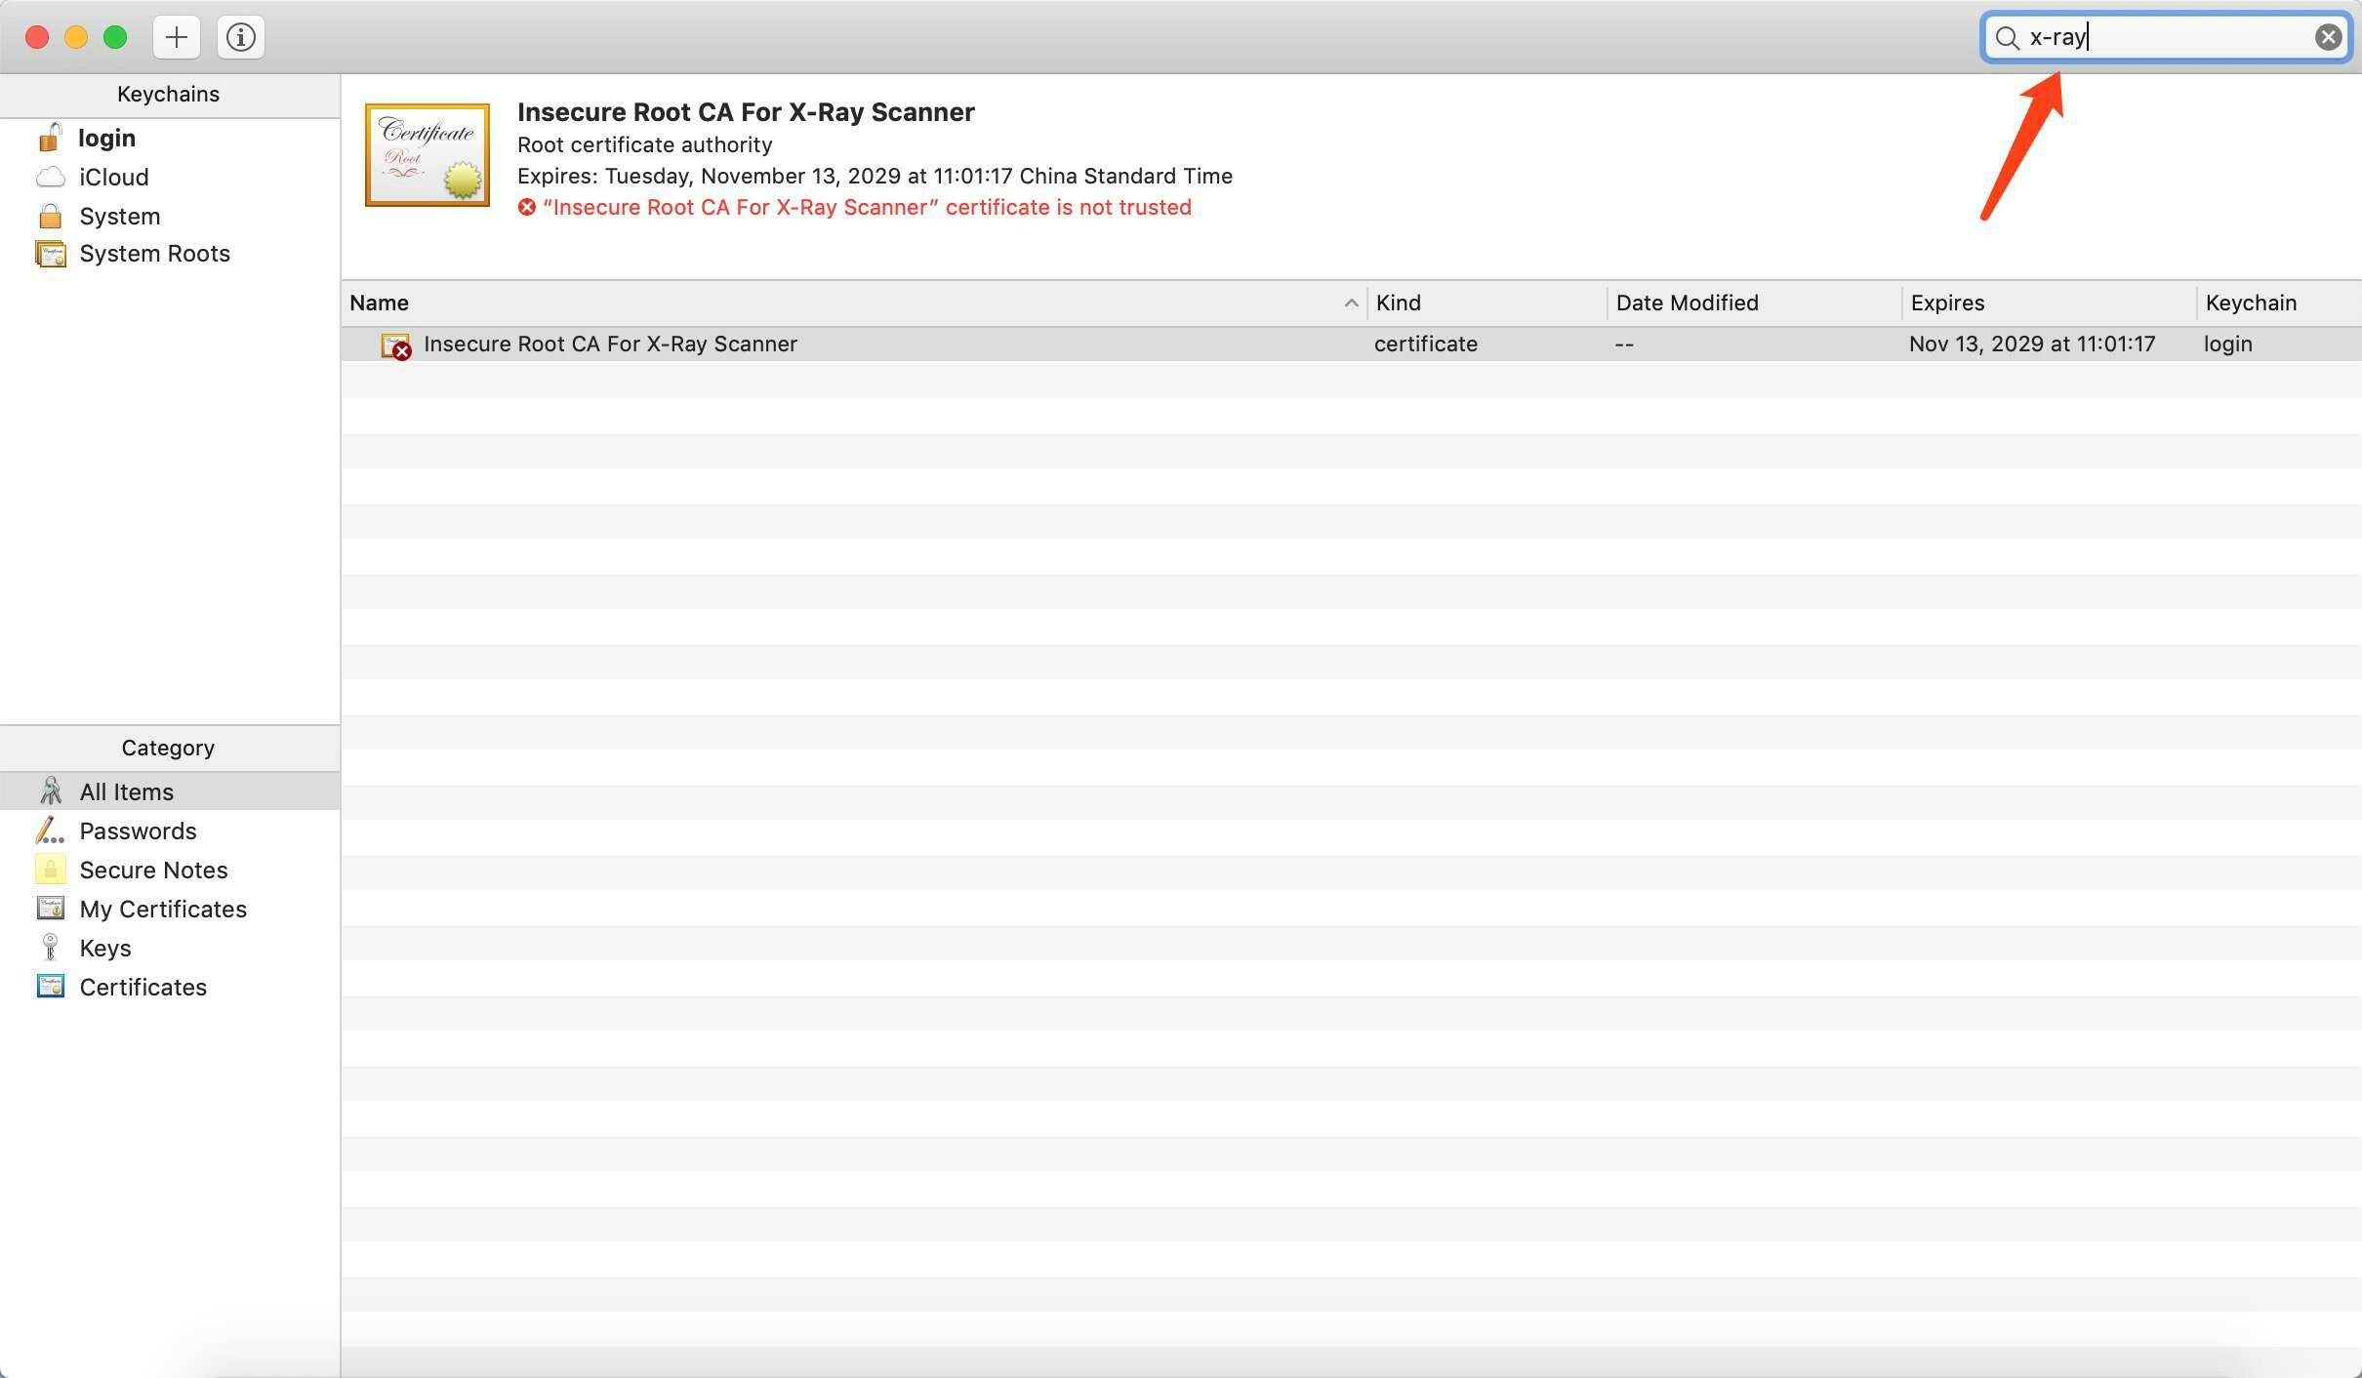Viewport: 2362px width, 1378px height.
Task: Select the iCloud keychain
Action: click(113, 177)
